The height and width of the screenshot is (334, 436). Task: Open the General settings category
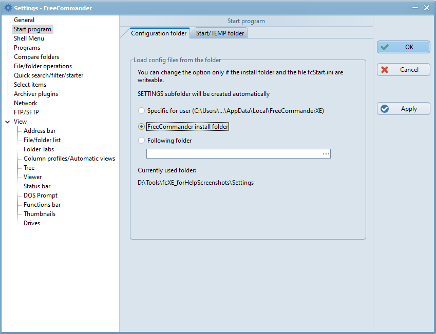pyautogui.click(x=24, y=20)
